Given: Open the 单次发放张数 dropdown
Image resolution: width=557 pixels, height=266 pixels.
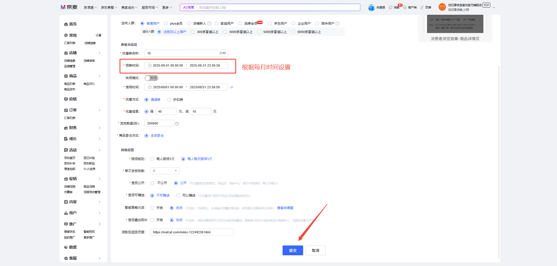Looking at the screenshot, I should click(x=165, y=171).
